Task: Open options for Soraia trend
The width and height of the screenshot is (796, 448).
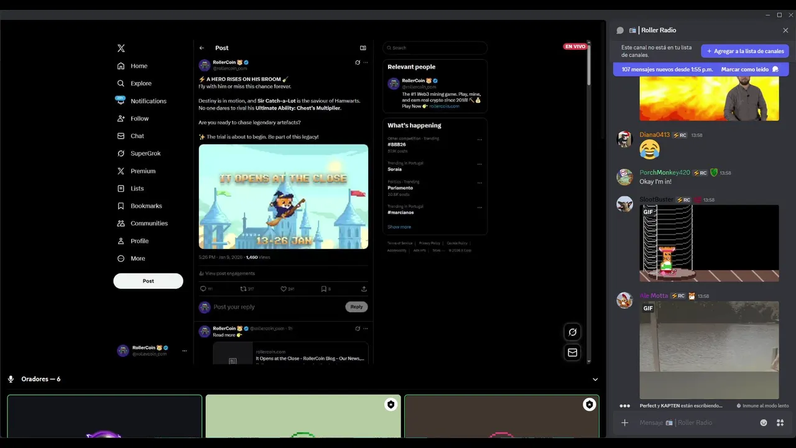Action: 479,164
